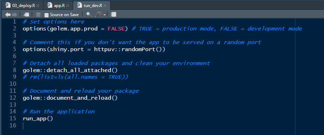Close the app.R tab

pyautogui.click(x=68, y=6)
